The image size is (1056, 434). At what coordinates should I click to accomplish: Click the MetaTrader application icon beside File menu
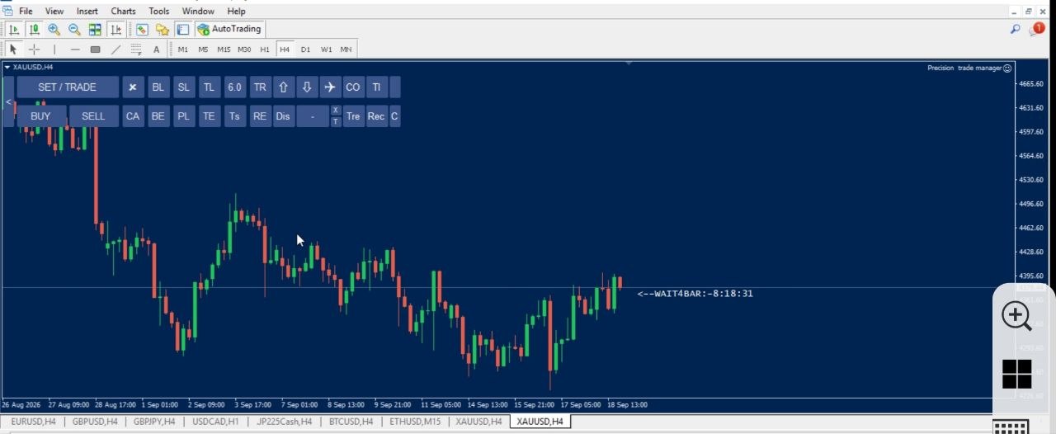point(8,11)
